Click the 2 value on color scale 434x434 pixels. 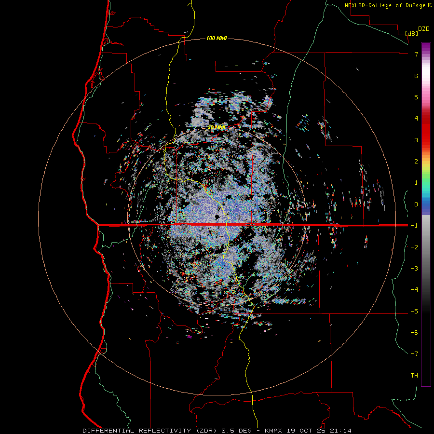point(416,162)
